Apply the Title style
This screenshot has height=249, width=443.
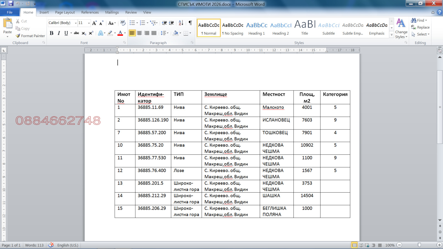point(305,28)
